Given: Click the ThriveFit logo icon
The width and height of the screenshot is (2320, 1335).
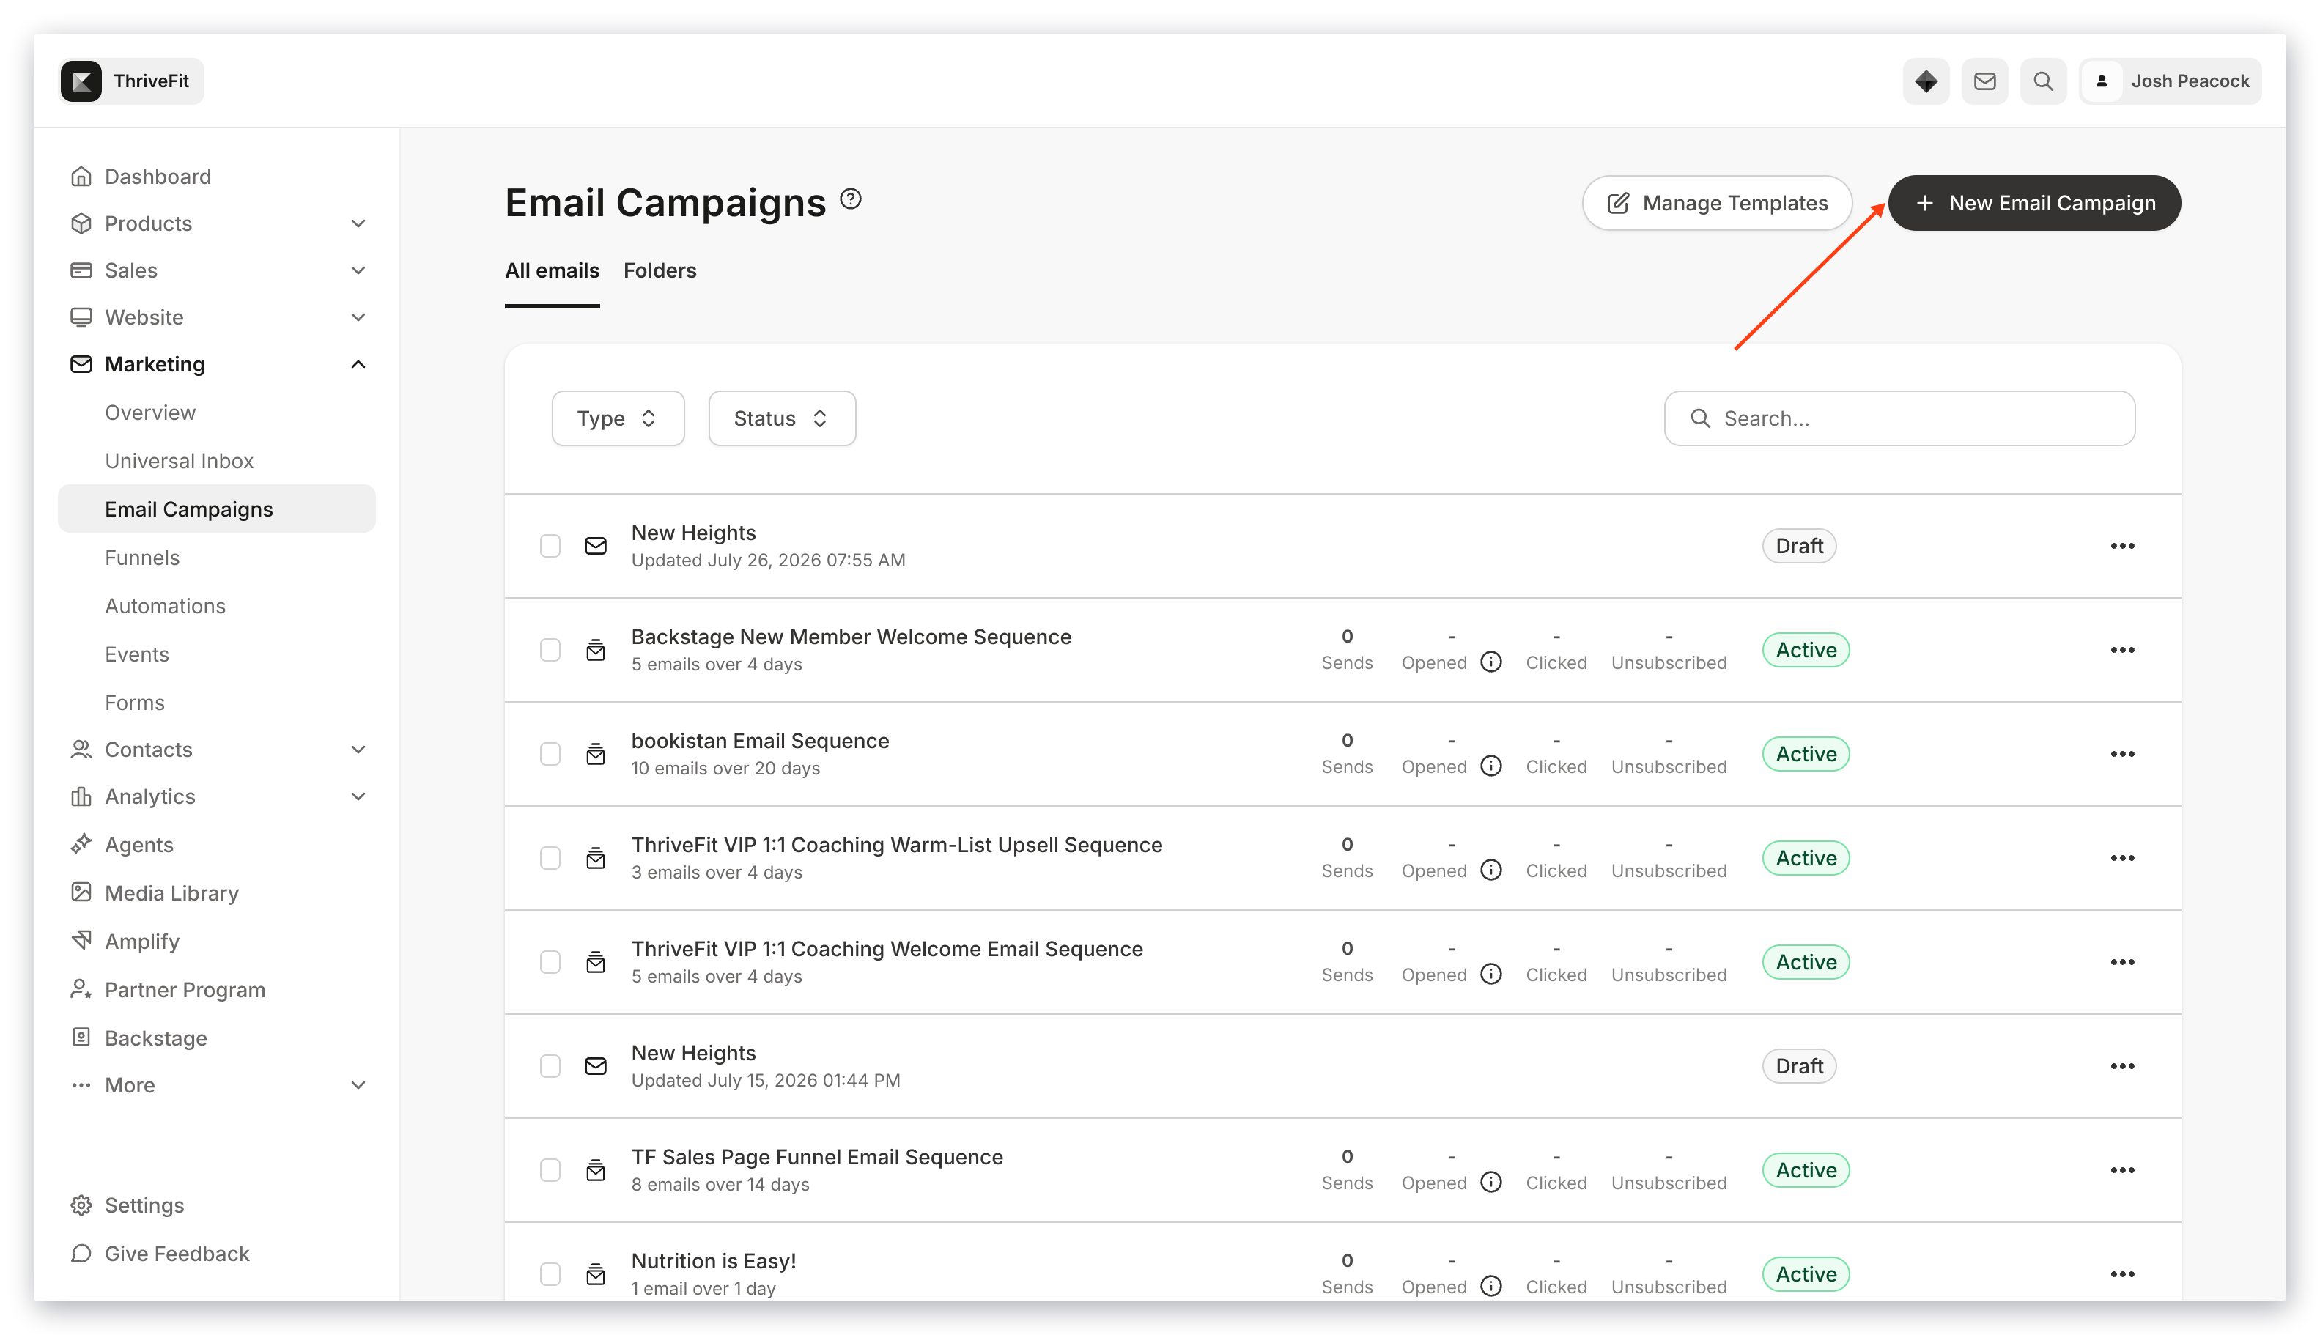Looking at the screenshot, I should (81, 81).
